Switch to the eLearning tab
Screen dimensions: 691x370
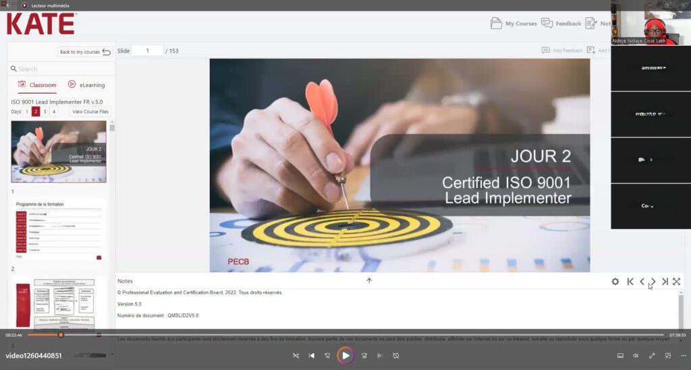(x=86, y=85)
